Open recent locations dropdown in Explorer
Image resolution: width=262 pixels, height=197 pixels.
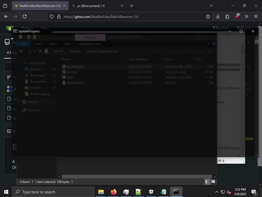coord(35,51)
